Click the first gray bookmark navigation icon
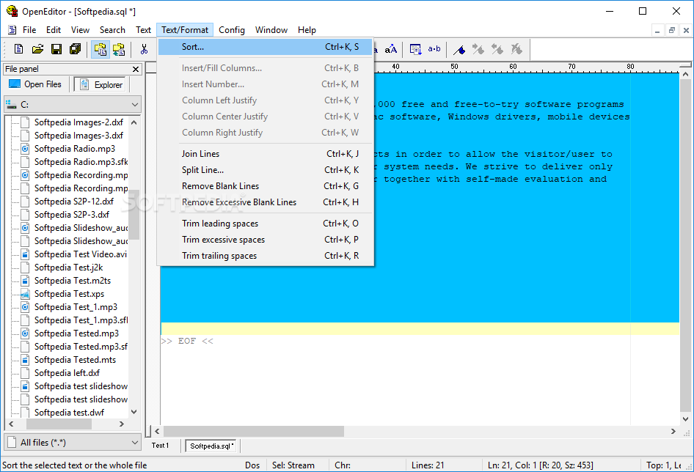The height and width of the screenshot is (472, 694). click(x=478, y=49)
